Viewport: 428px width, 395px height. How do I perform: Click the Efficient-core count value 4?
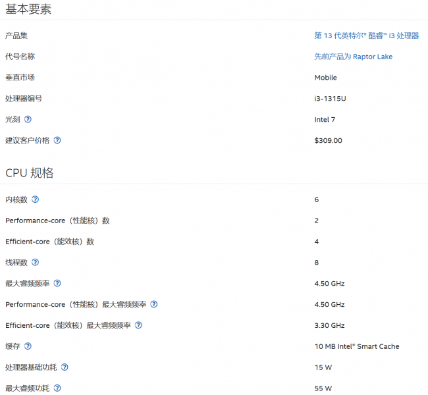click(x=316, y=242)
